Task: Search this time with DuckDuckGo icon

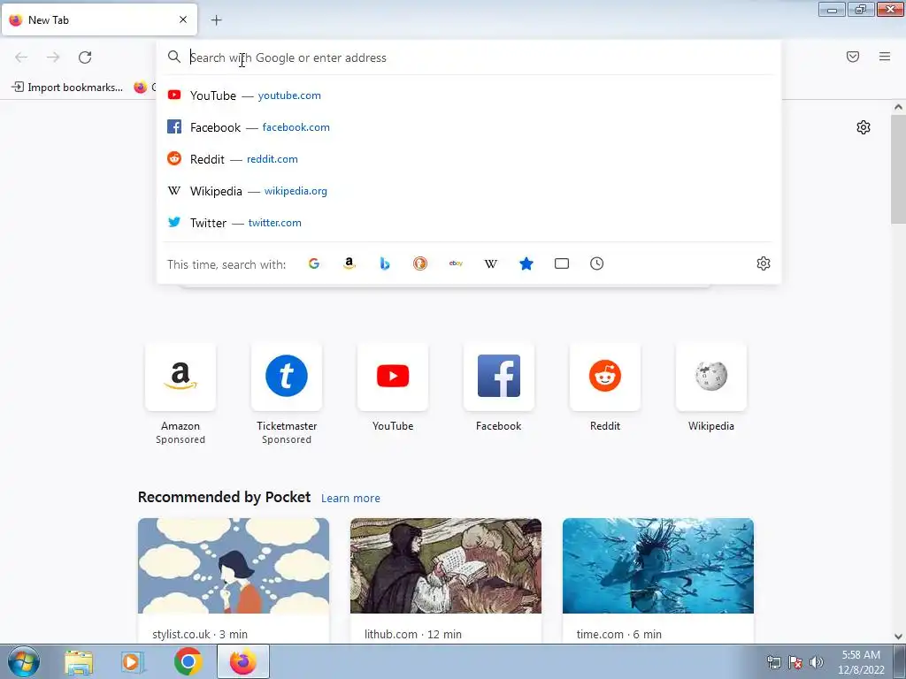Action: pyautogui.click(x=420, y=263)
